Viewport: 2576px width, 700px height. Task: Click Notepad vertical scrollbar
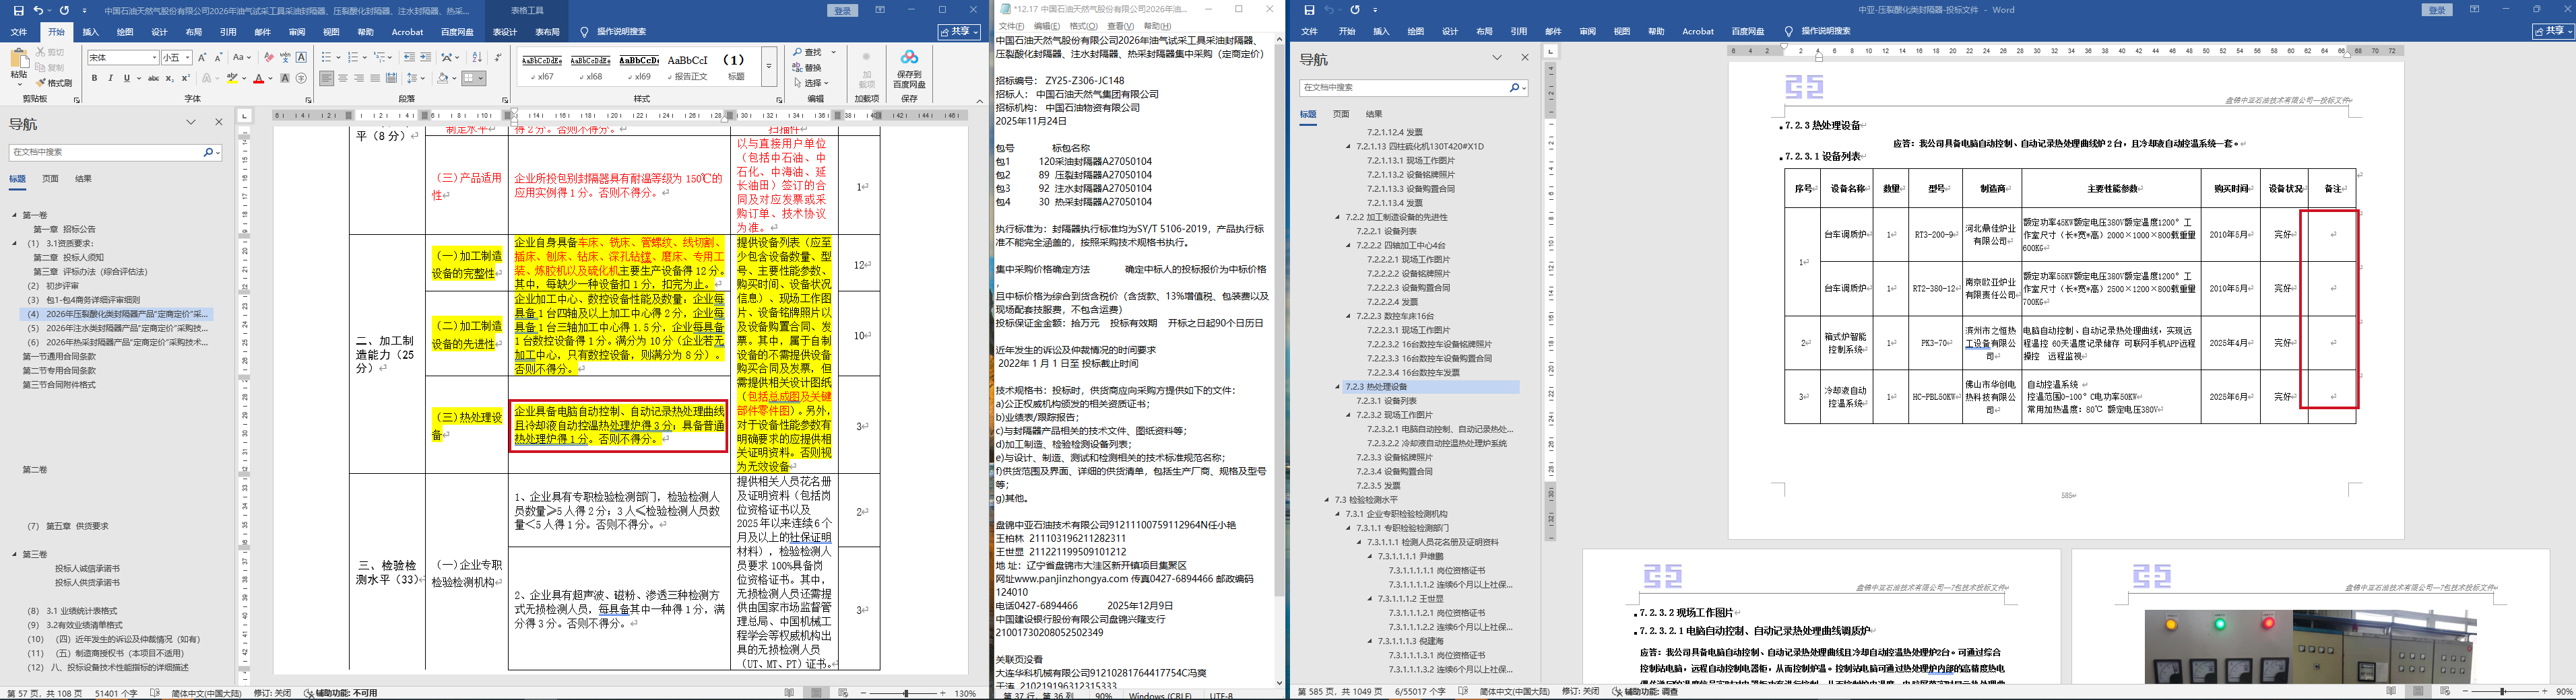click(1279, 359)
